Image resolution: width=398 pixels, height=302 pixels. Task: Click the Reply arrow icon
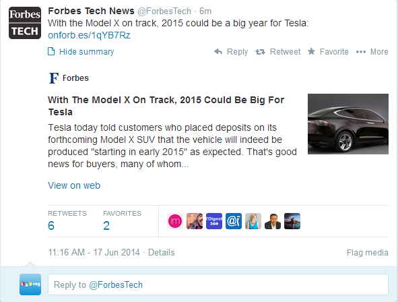[218, 52]
